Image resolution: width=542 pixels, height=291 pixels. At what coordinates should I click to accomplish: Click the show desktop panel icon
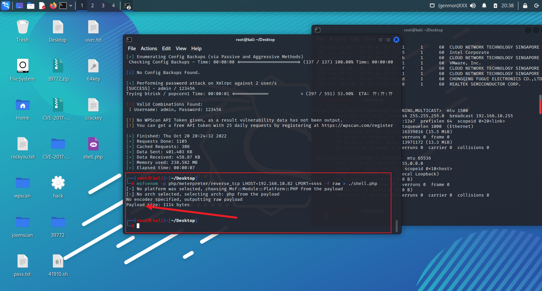click(x=19, y=6)
